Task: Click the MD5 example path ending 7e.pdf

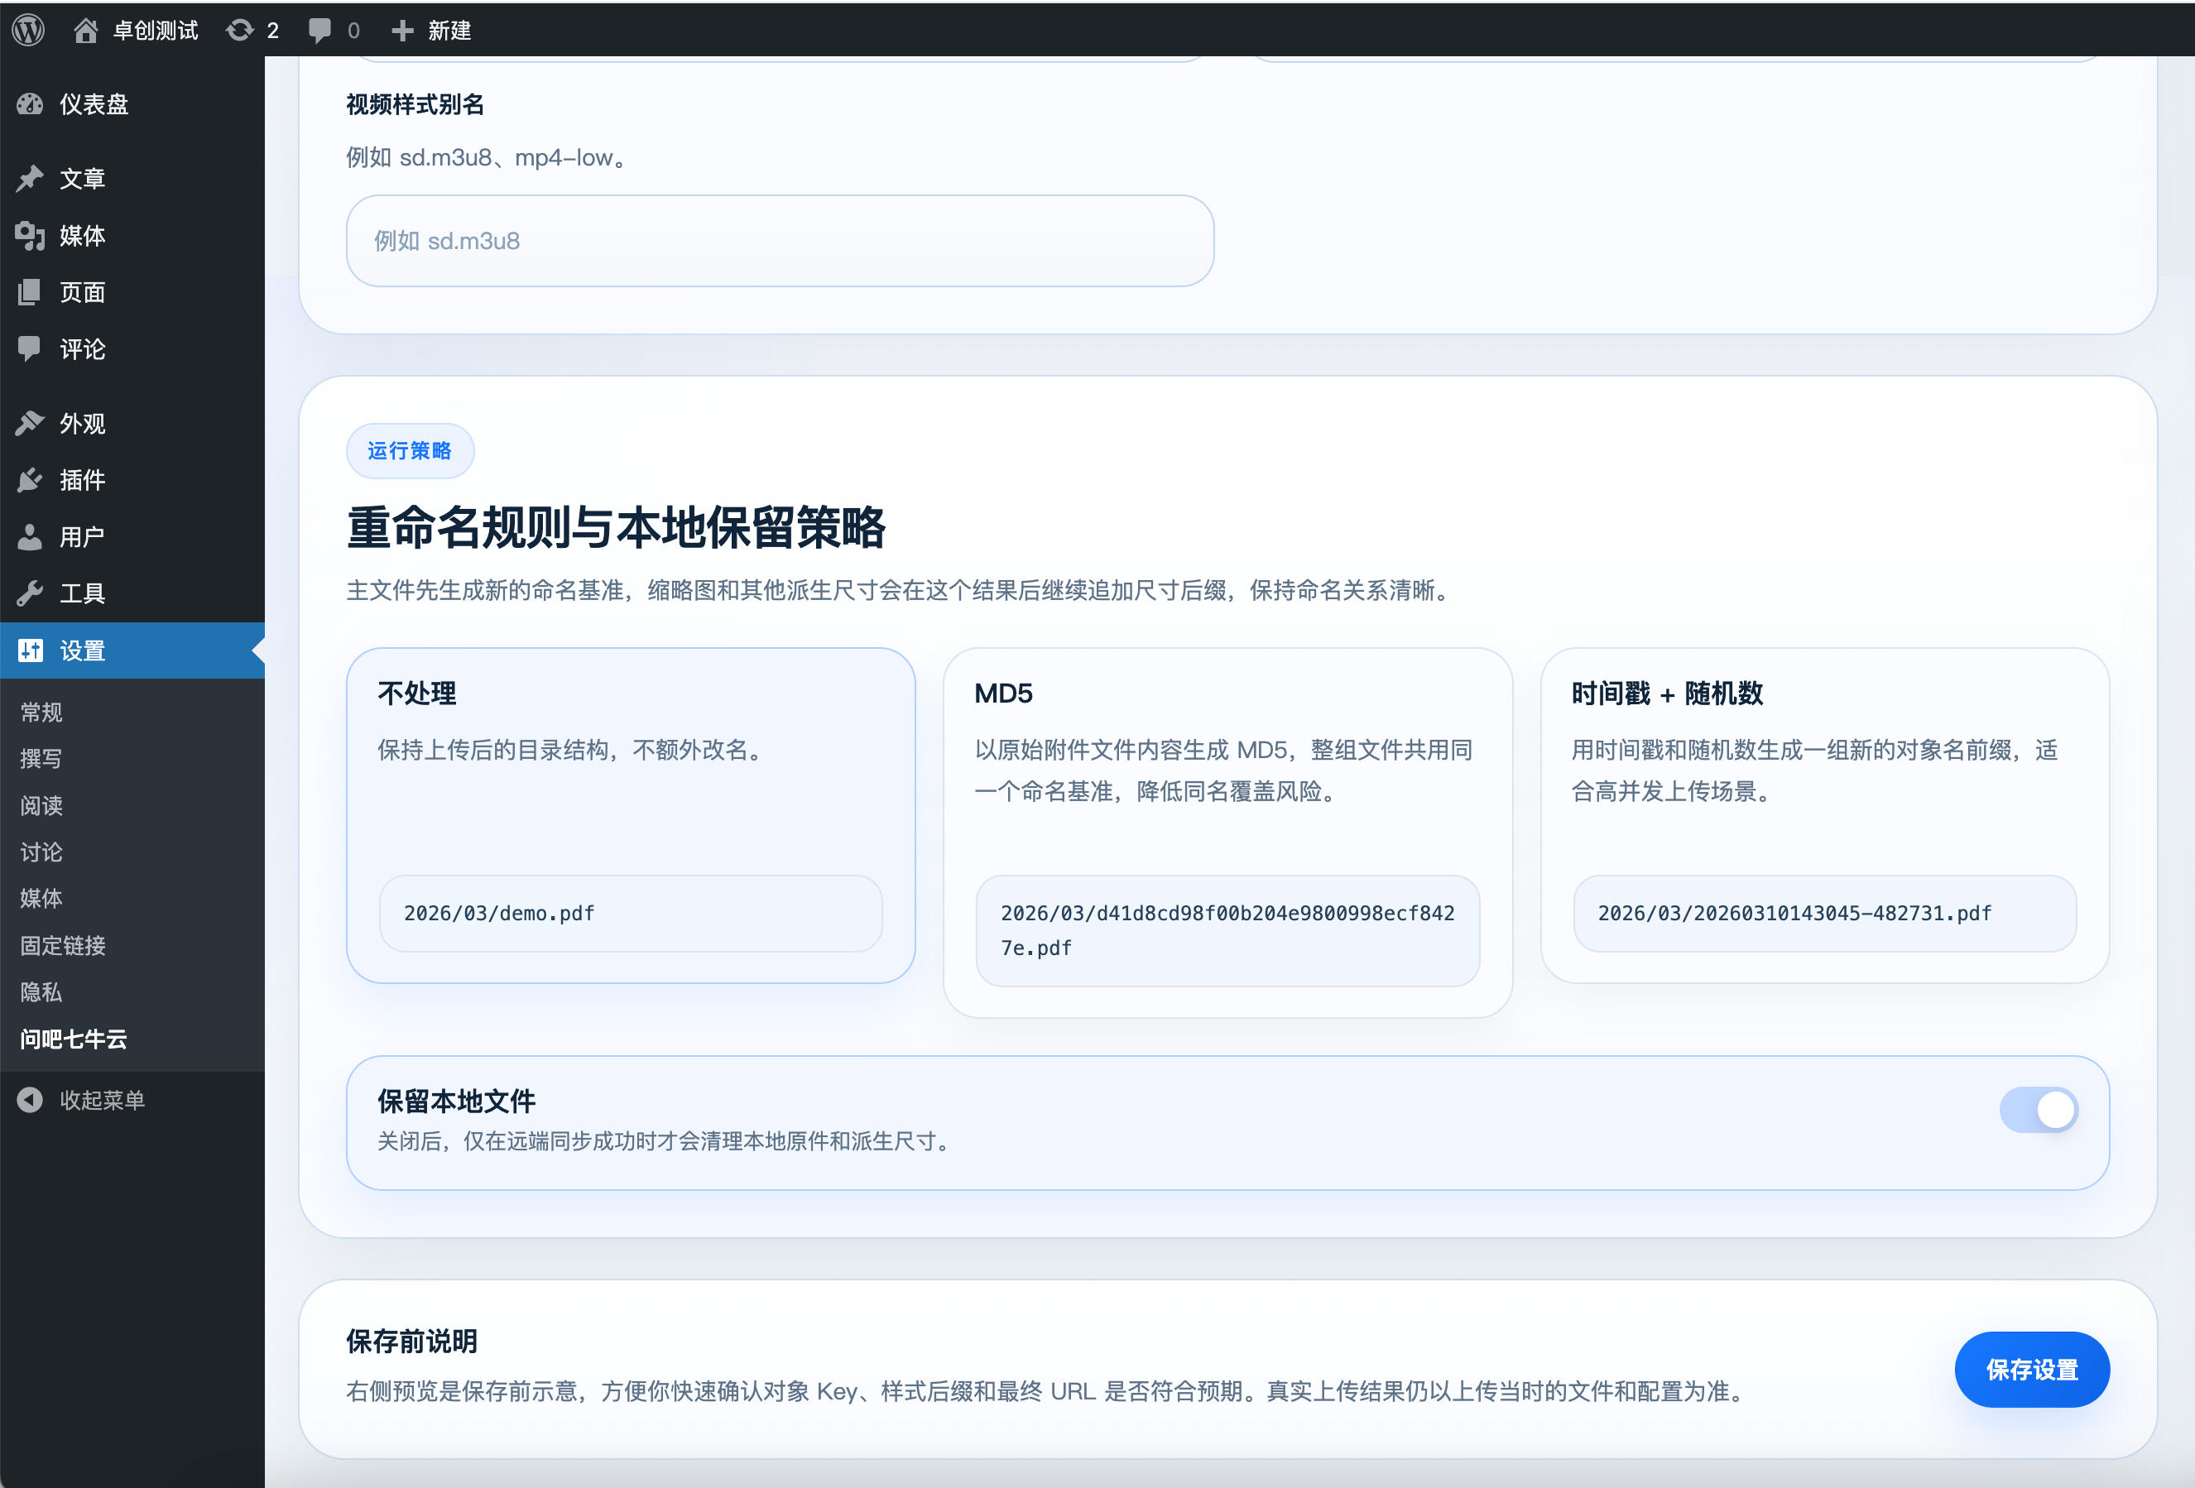Action: [x=1227, y=930]
